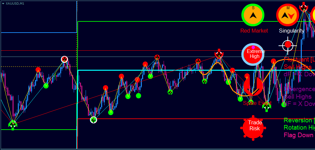
Task: Select the red Fluctuant status text
Action: pyautogui.click(x=299, y=60)
